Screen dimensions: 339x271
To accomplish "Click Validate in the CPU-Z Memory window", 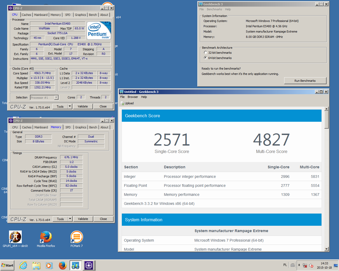I will click(83, 219).
